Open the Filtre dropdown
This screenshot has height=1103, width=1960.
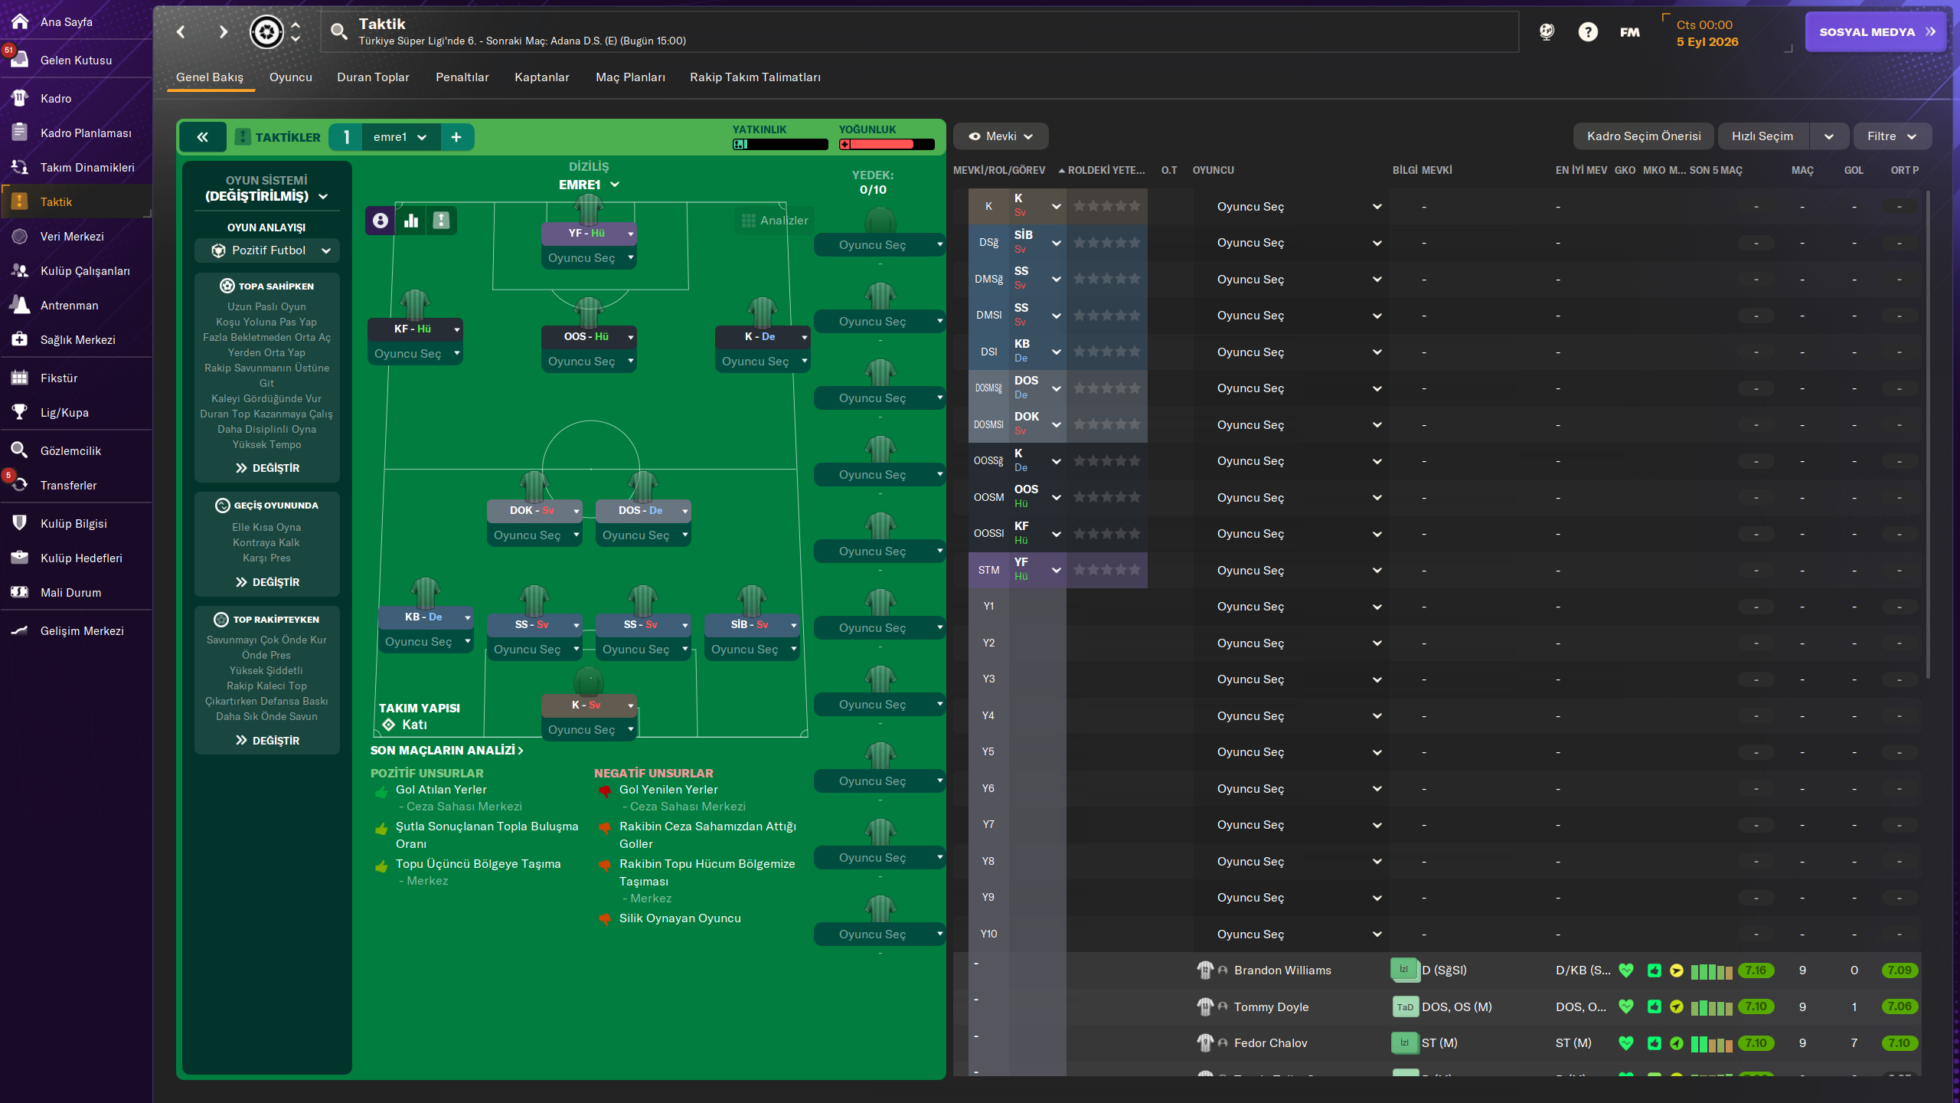[1892, 136]
